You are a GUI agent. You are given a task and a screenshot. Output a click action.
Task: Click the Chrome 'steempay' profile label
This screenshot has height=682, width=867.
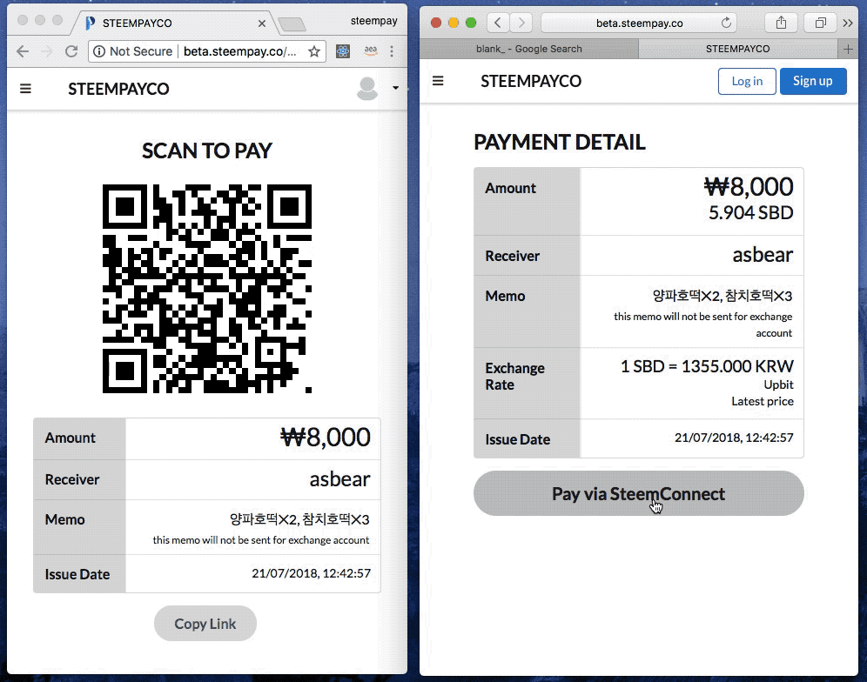tap(373, 21)
